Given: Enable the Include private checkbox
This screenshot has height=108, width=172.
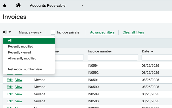Looking at the screenshot, I should (53, 32).
